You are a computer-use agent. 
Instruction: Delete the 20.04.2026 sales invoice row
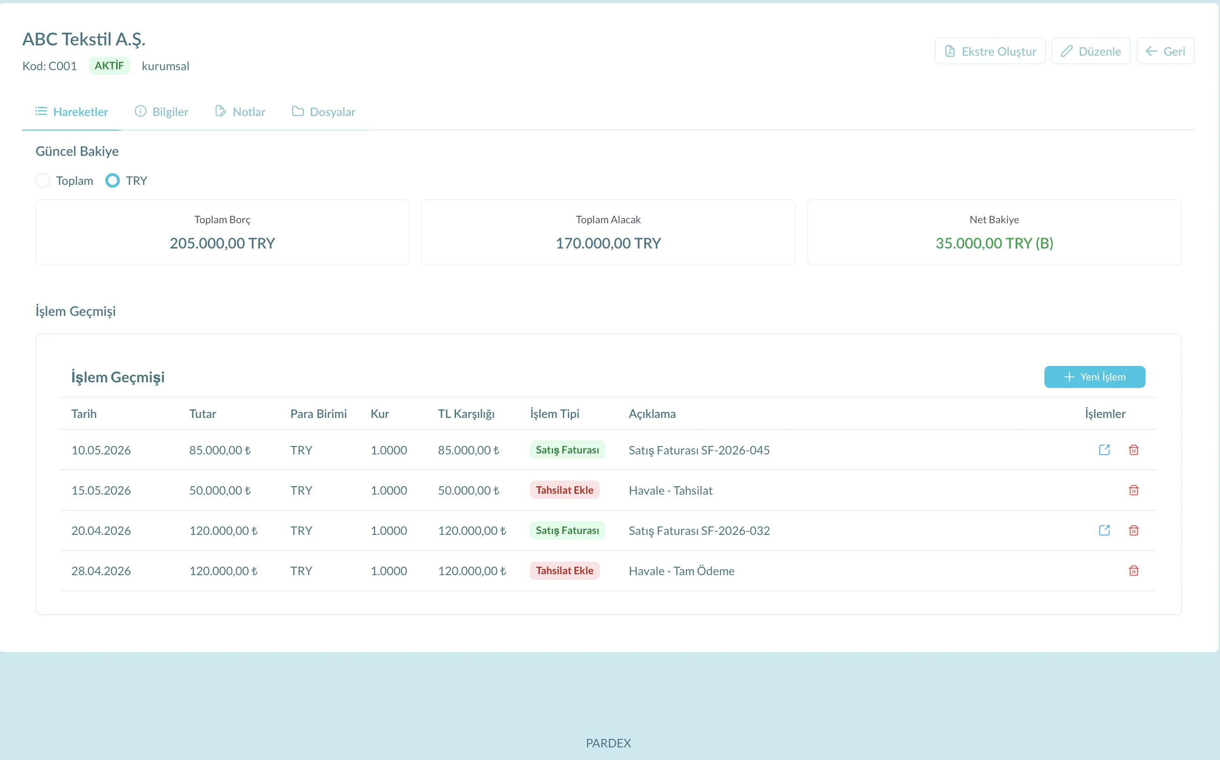coord(1133,530)
